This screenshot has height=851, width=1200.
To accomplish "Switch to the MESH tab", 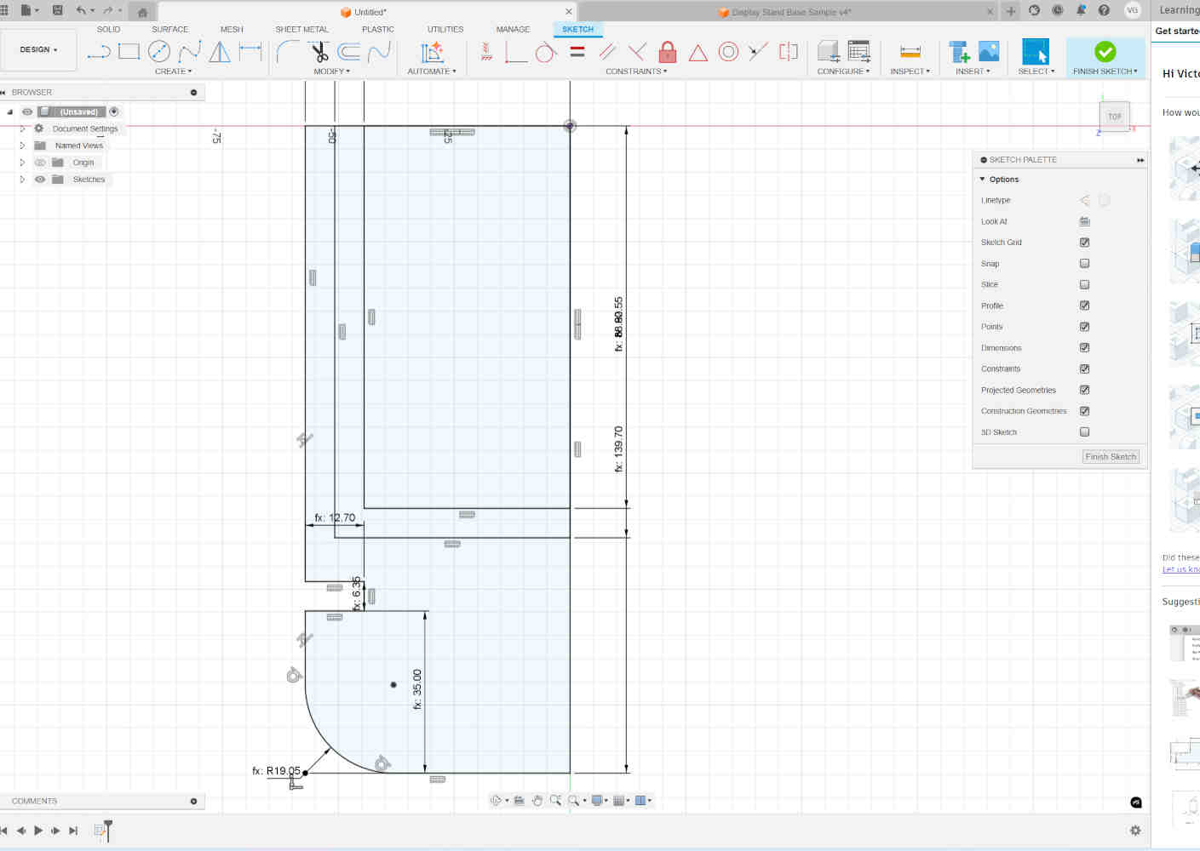I will (232, 29).
